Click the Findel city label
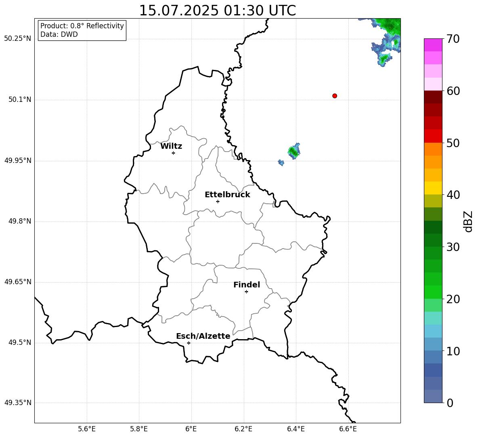The height and width of the screenshot is (437, 478). (x=247, y=285)
